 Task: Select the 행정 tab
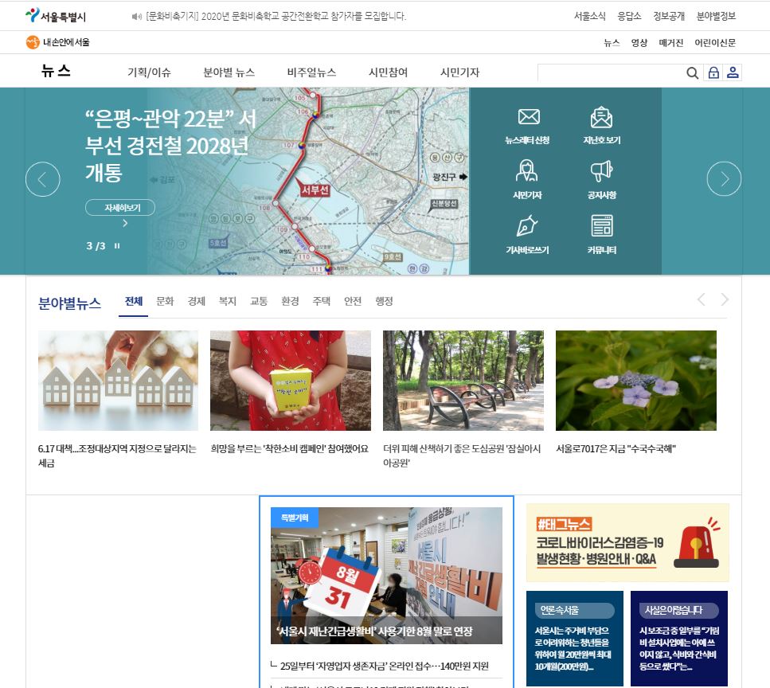click(x=384, y=301)
